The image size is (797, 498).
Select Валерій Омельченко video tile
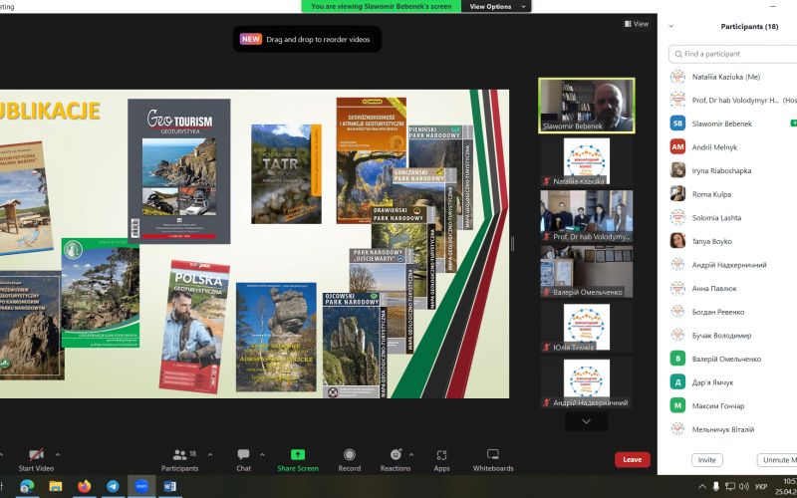(x=587, y=272)
